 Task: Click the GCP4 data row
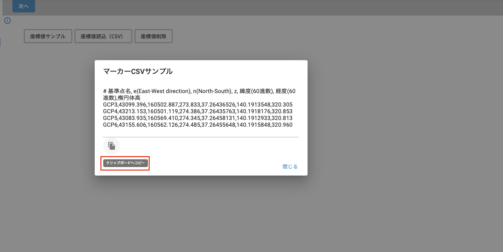point(198,111)
